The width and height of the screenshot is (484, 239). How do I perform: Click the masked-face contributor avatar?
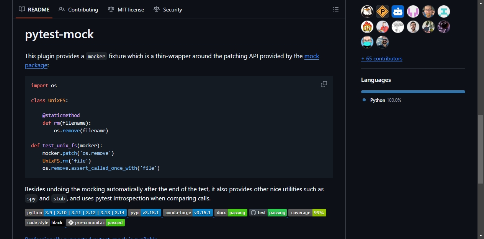[367, 42]
